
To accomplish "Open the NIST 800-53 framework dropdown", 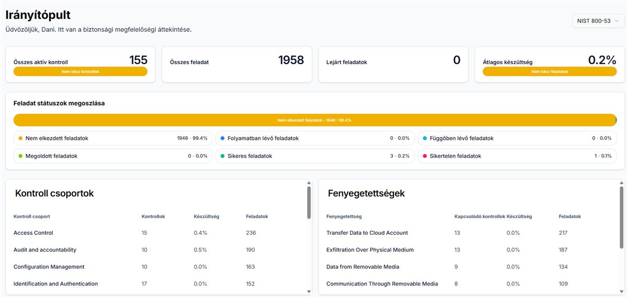I will 598,21.
